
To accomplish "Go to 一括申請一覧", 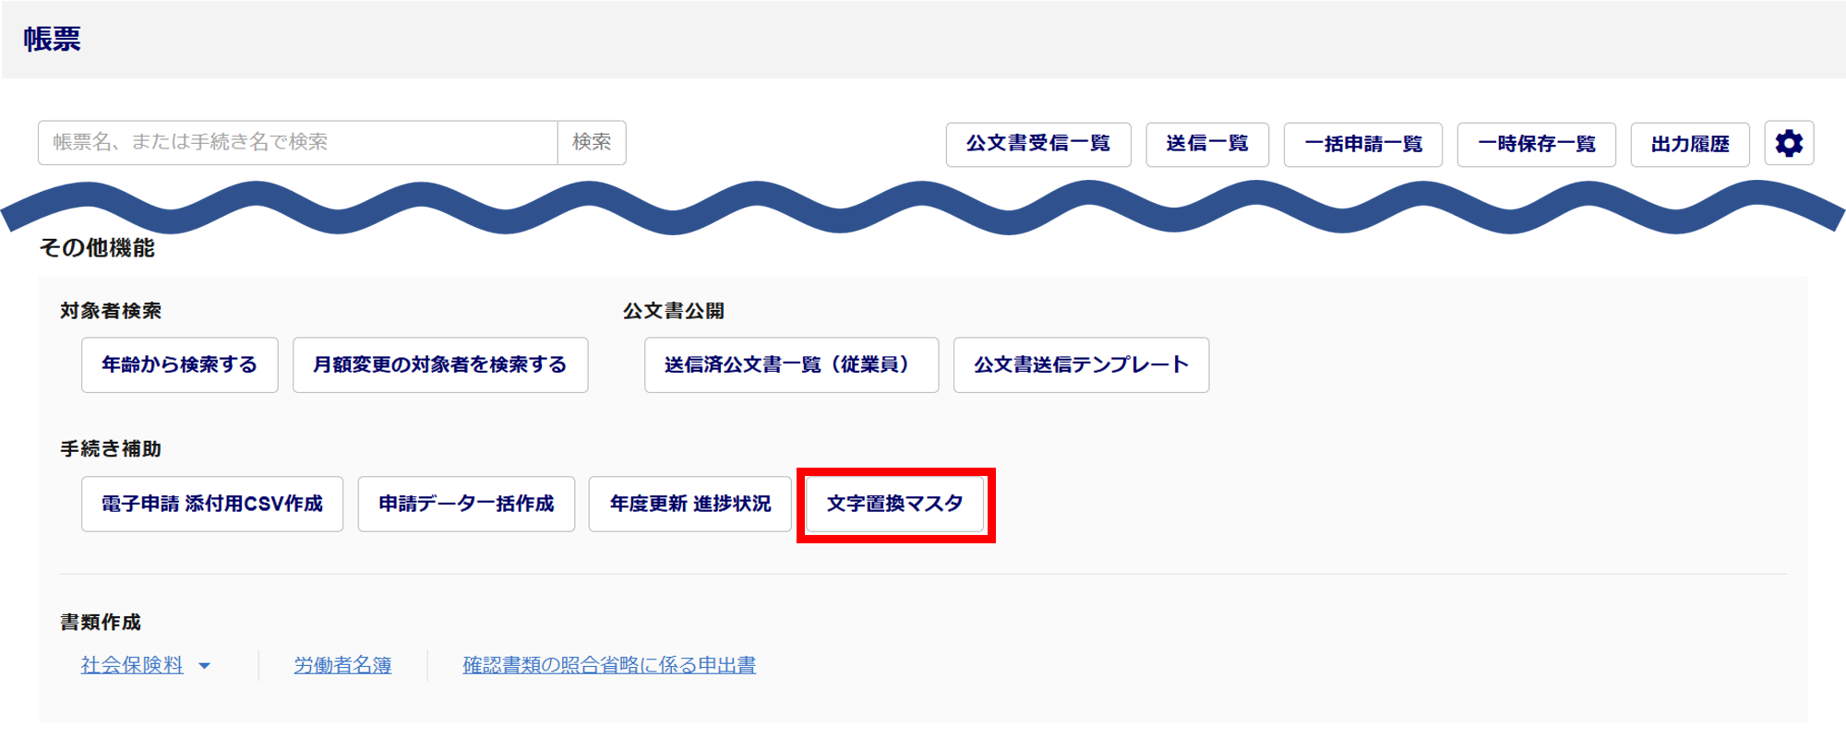I will (x=1362, y=145).
